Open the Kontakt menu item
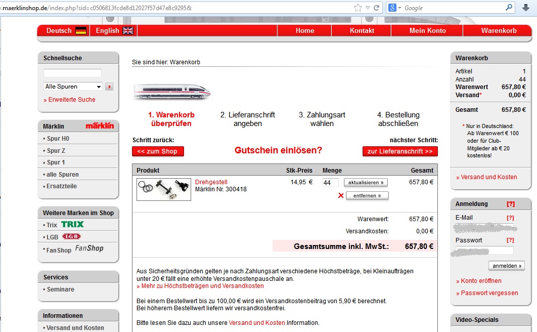Viewport: 537px width, 332px height. [362, 30]
